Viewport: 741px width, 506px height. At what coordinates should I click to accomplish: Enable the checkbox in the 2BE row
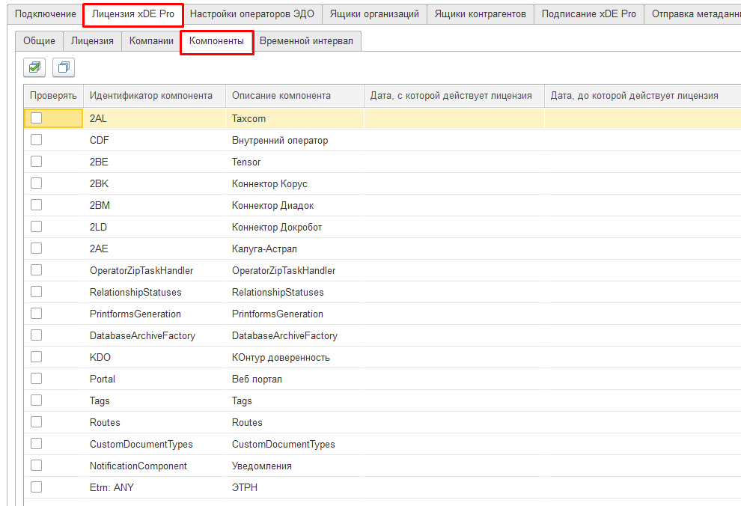point(37,162)
